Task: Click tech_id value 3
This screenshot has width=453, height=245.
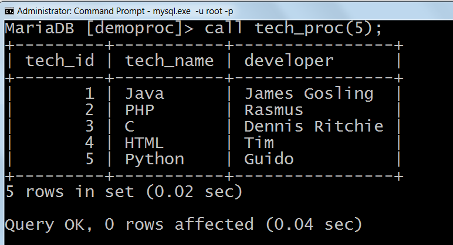Action: pos(89,126)
